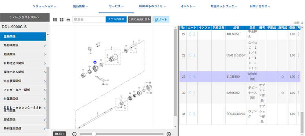Go back with 前の画面に戻る button
This screenshot has height=136, width=305.
coord(139,19)
